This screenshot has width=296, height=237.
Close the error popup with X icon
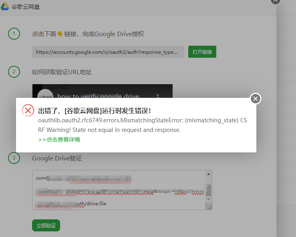tap(256, 99)
